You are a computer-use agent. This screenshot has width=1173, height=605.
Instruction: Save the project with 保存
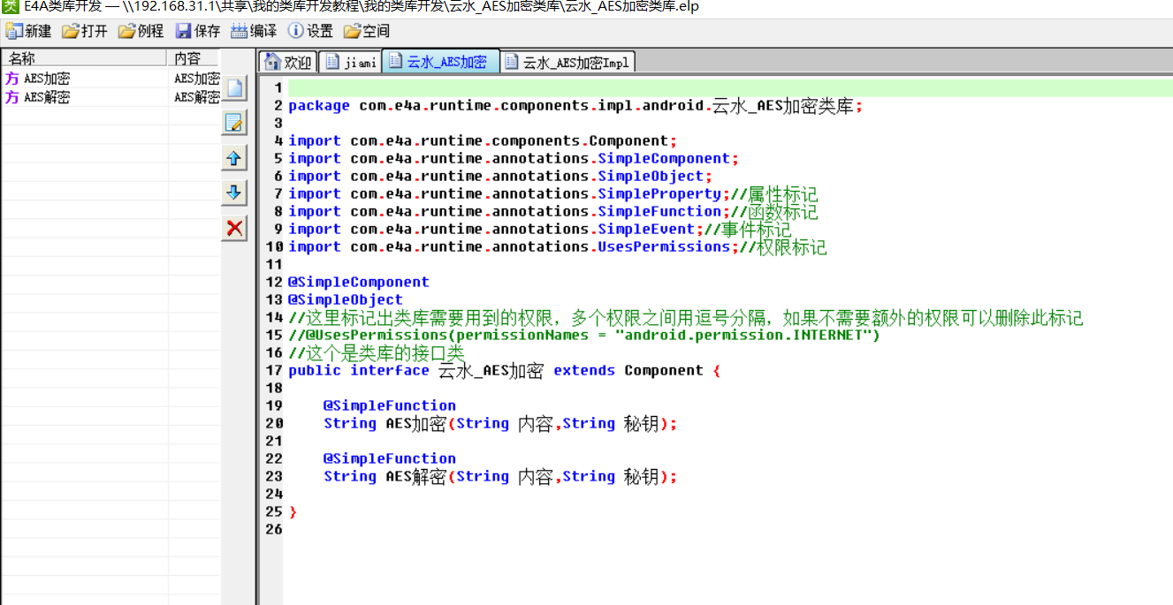coord(198,31)
